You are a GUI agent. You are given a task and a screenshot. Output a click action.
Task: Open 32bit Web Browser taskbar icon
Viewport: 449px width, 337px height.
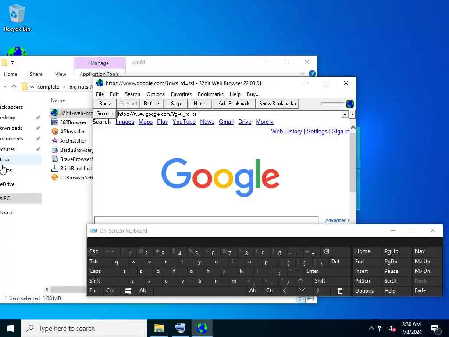tap(202, 328)
